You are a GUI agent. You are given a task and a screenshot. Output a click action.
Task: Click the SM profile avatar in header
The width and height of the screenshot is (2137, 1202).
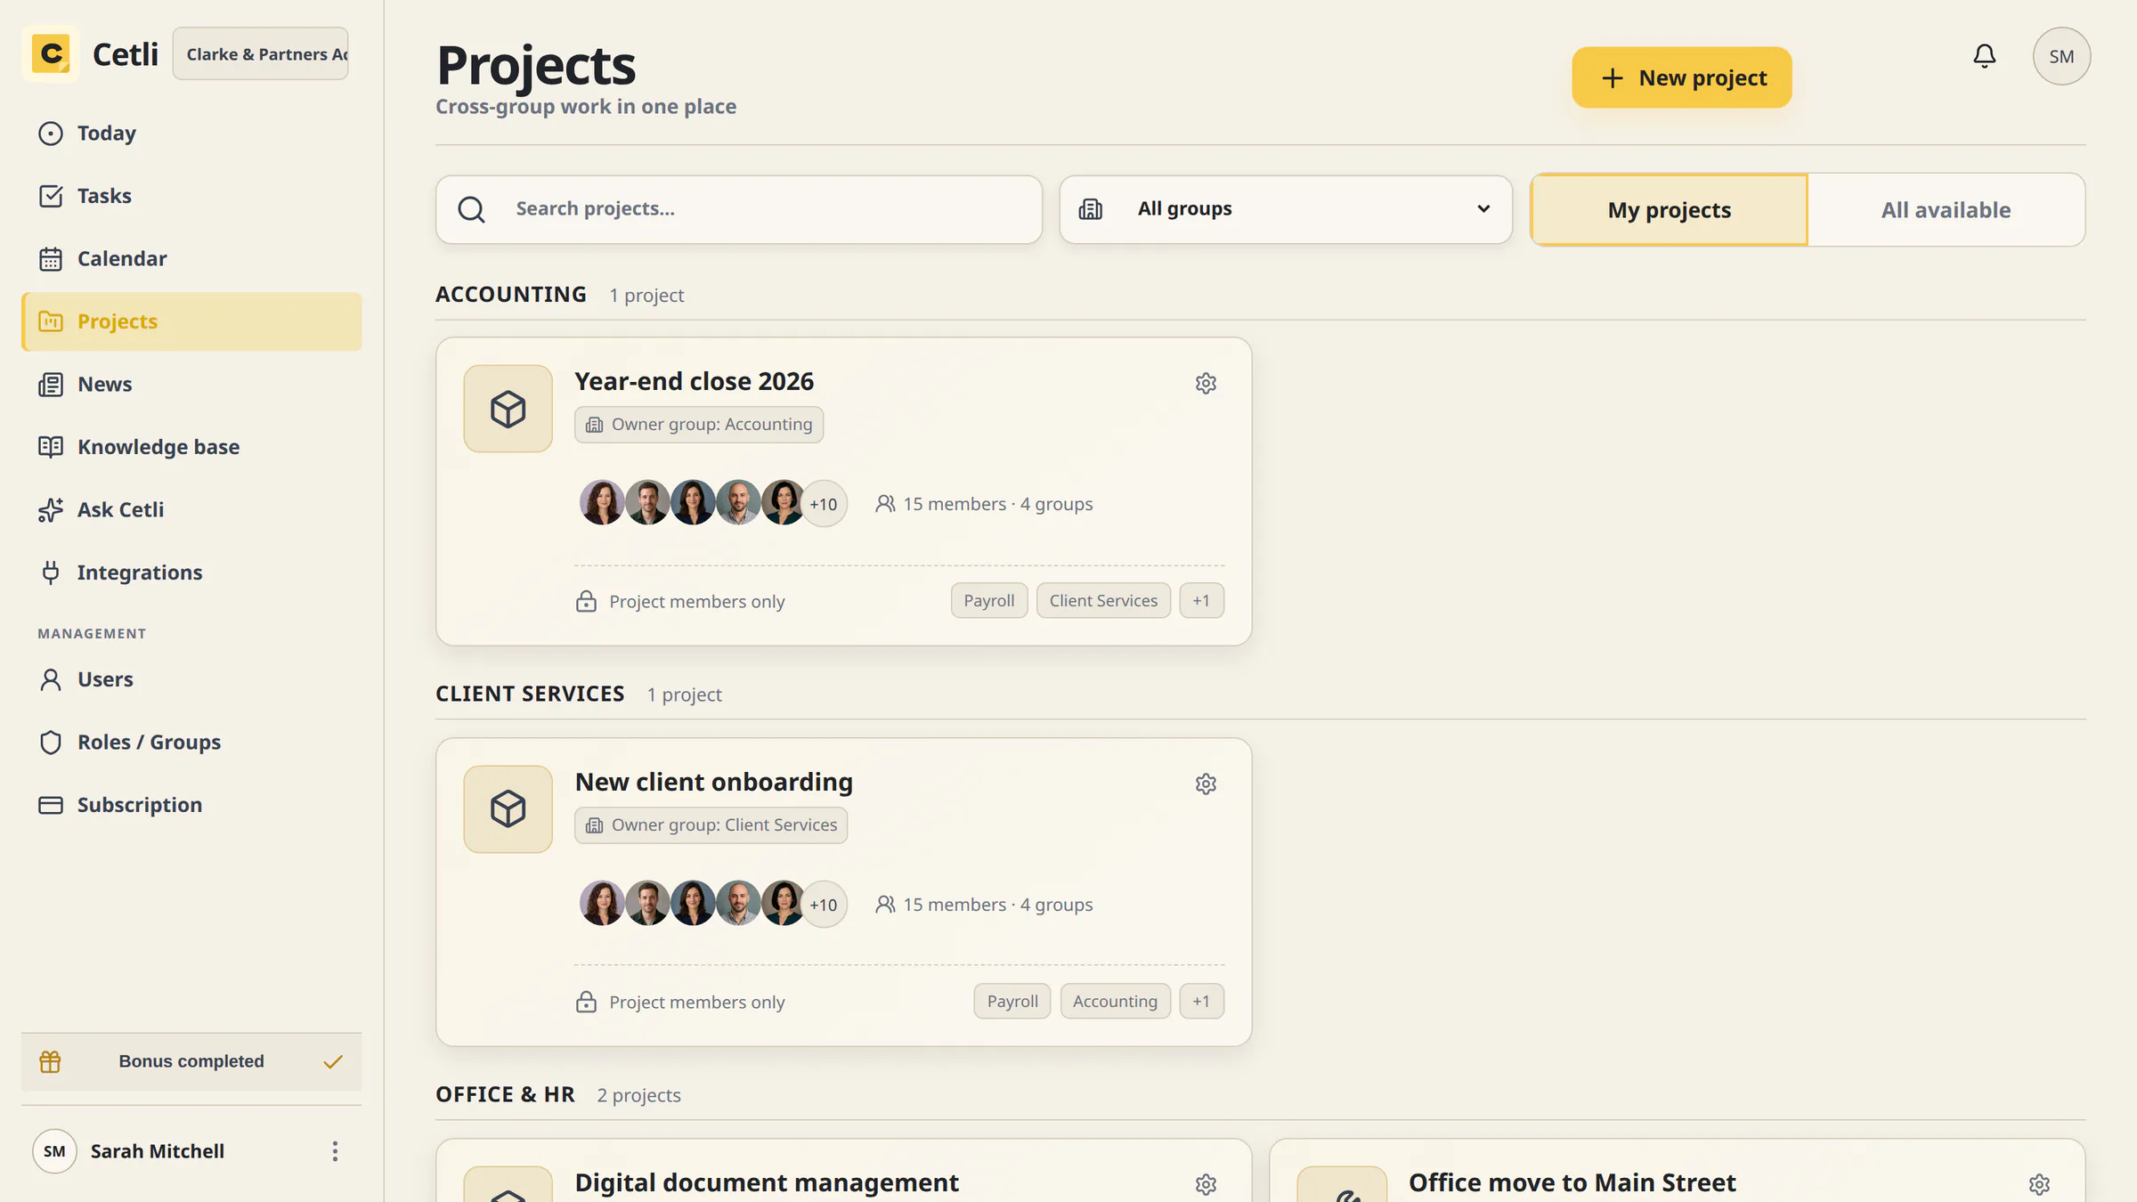point(2061,56)
